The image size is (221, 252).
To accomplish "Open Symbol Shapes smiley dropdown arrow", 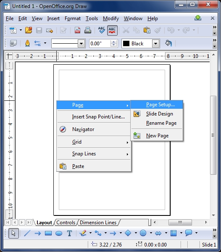I will pos(151,233).
